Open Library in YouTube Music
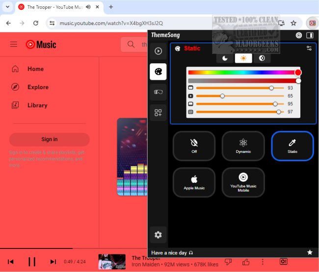Image resolution: width=319 pixels, height=272 pixels. pos(30,105)
